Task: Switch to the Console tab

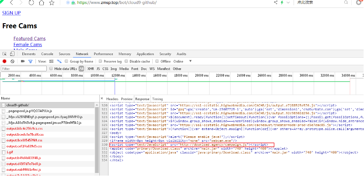Action: [x=47, y=54]
